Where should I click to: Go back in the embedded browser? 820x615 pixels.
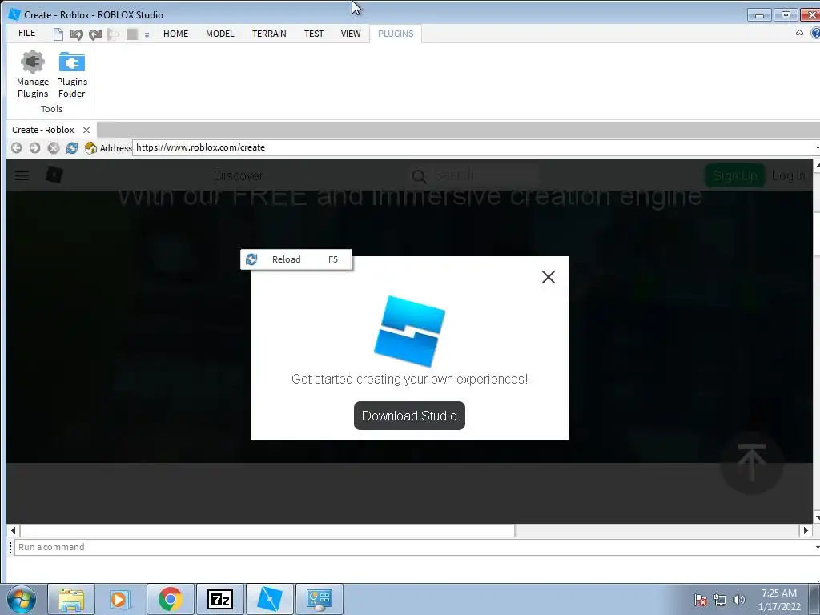(16, 148)
